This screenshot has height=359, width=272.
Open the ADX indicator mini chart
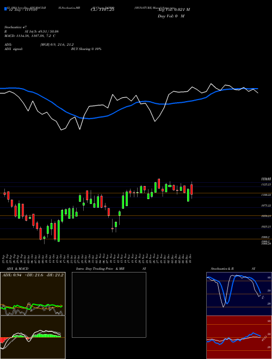coord(33,294)
